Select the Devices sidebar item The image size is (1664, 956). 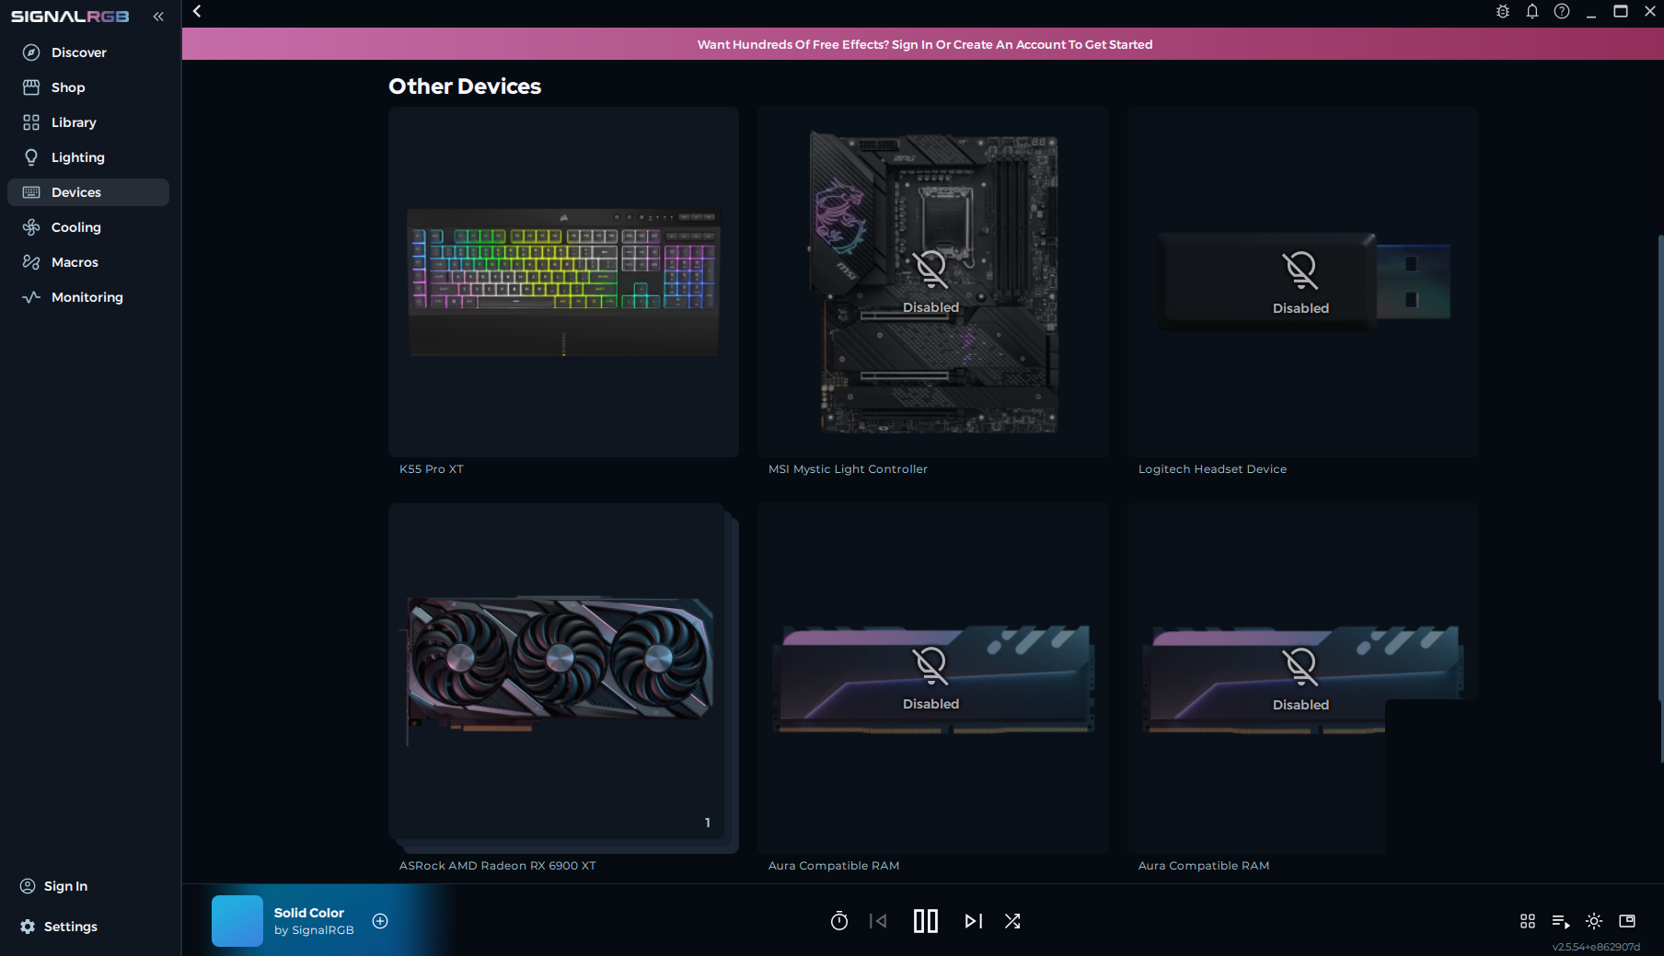click(x=88, y=192)
